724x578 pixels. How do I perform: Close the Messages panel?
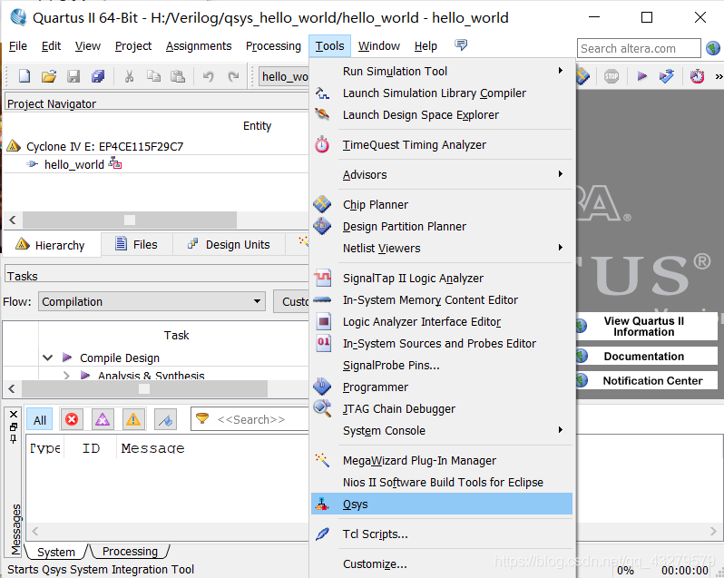[x=14, y=414]
